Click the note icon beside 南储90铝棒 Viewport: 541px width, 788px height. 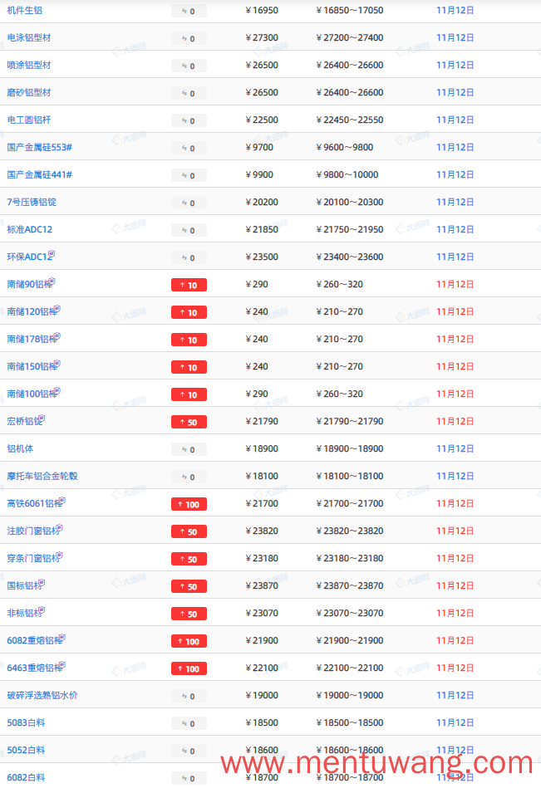tap(52, 281)
